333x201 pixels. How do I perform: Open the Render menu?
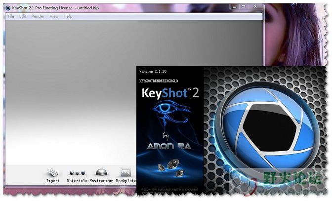pos(38,16)
